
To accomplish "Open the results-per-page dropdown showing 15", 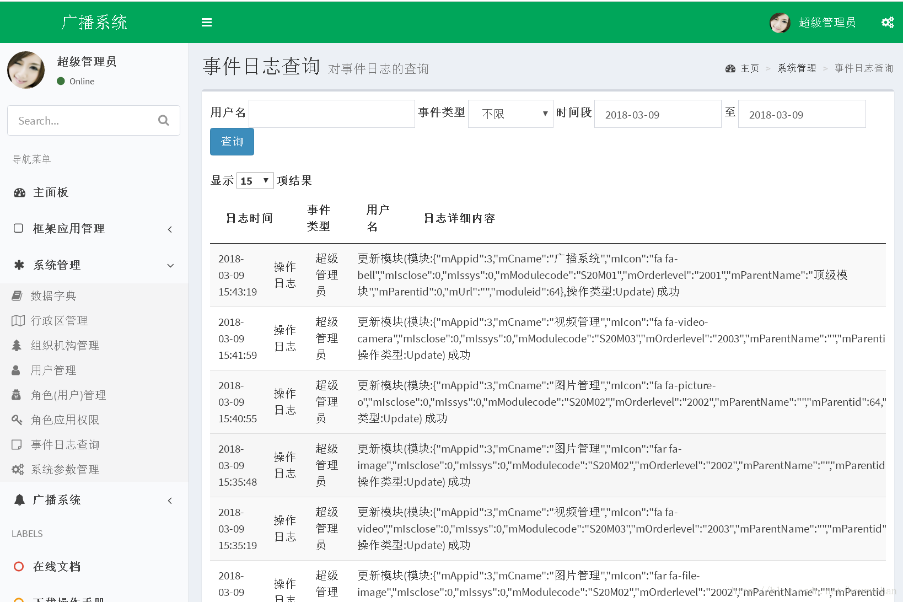I will coord(255,180).
